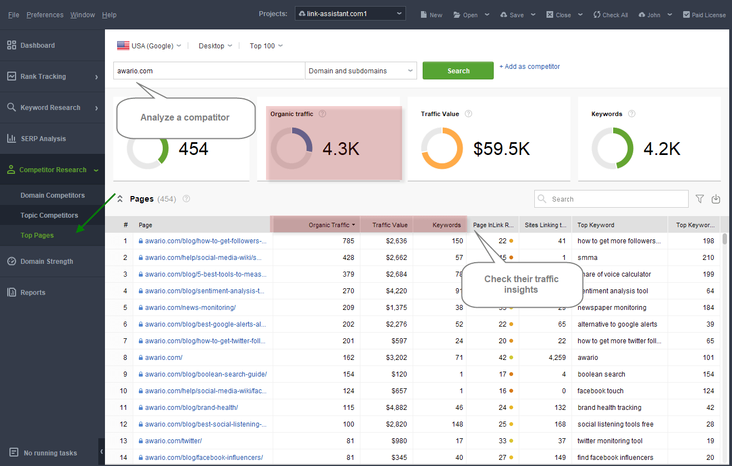Open awario.com/news-monitoring/ page link
The image size is (732, 466).
(x=190, y=308)
